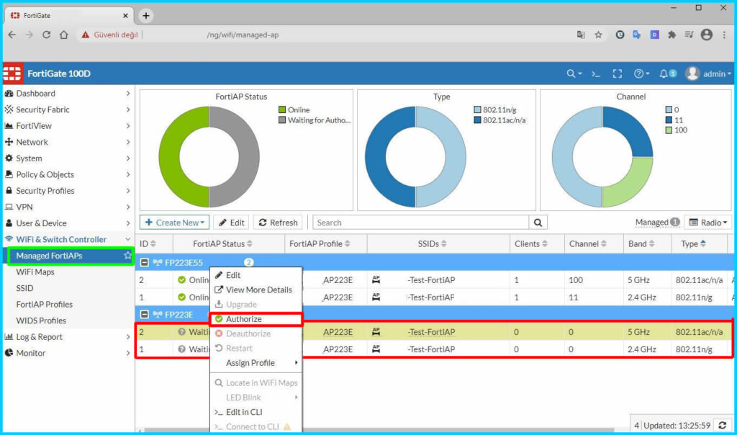Click the browser forward arrow
Screen dimensions: 737x435
click(x=29, y=35)
